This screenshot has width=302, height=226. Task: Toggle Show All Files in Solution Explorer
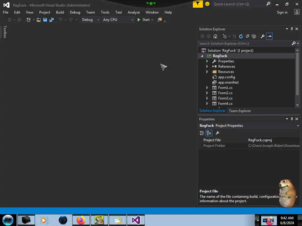pyautogui.click(x=254, y=36)
